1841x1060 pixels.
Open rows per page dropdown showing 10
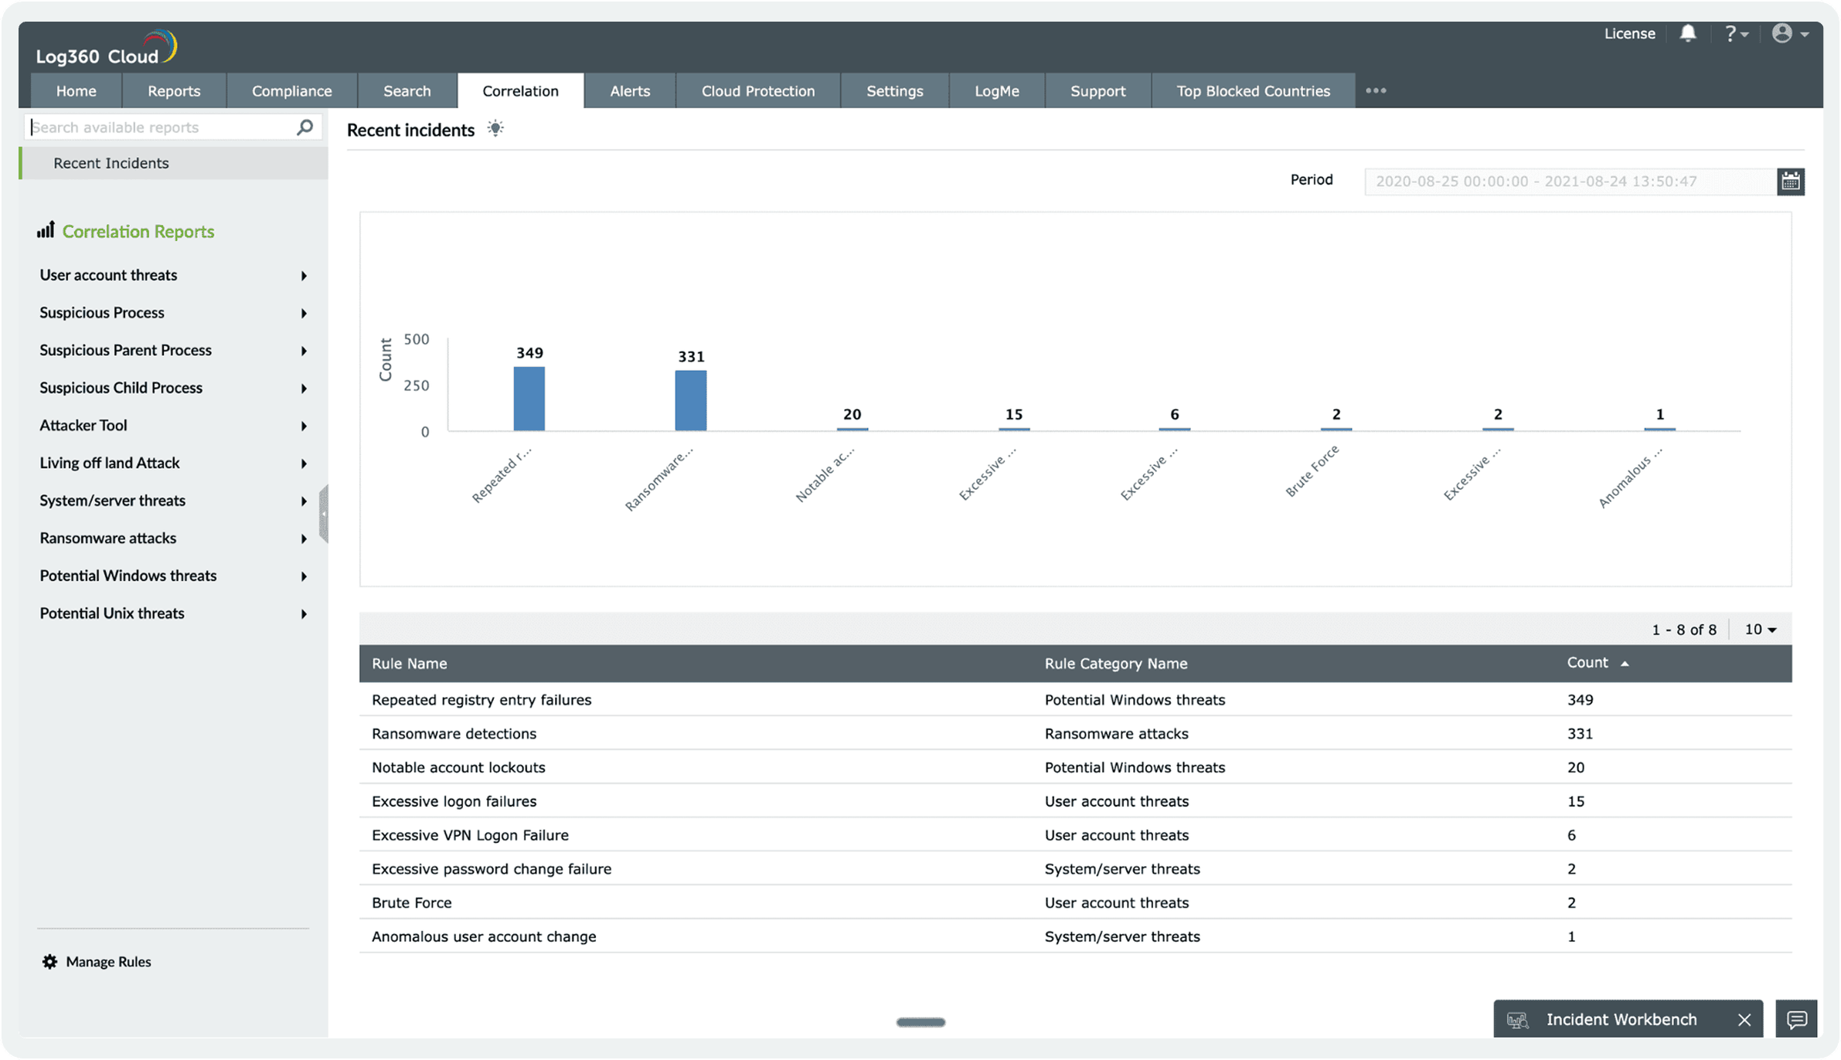point(1761,630)
